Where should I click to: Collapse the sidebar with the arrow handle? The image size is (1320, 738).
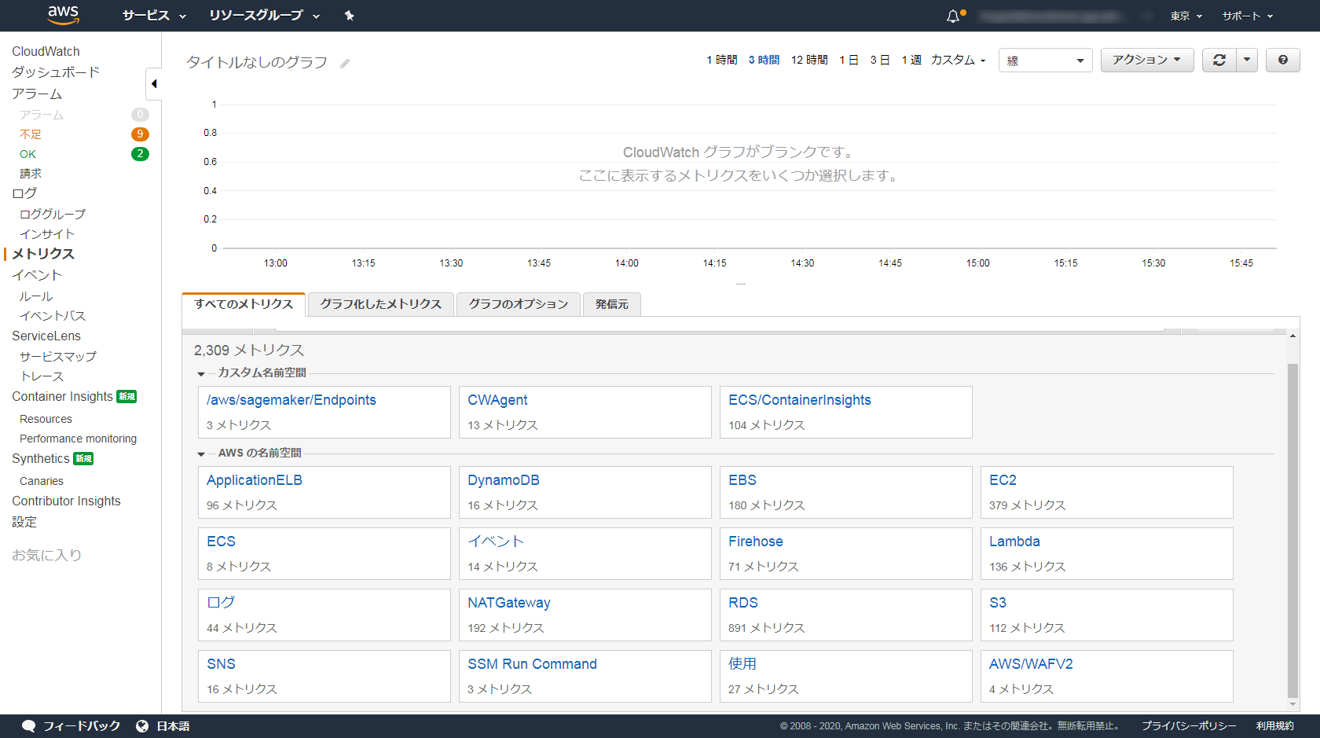154,83
